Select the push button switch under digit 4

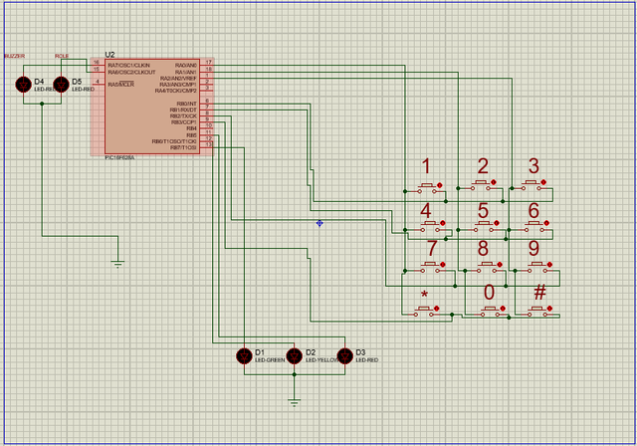coord(430,226)
